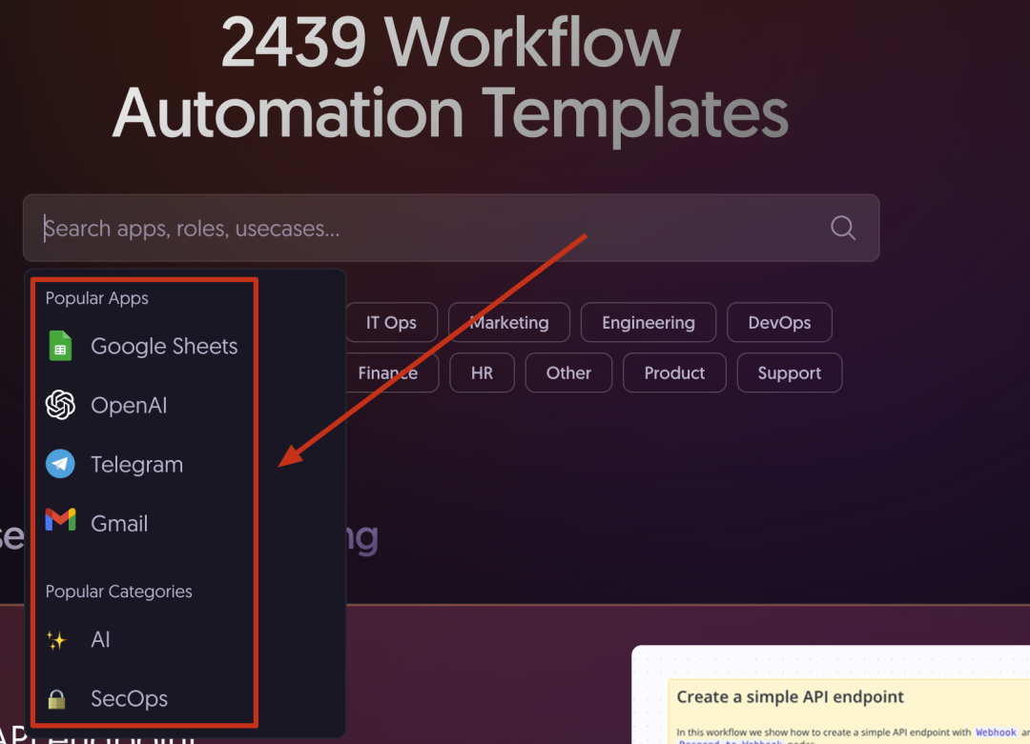1030x744 pixels.
Task: Click the Popular Apps heading
Action: pyautogui.click(x=96, y=298)
